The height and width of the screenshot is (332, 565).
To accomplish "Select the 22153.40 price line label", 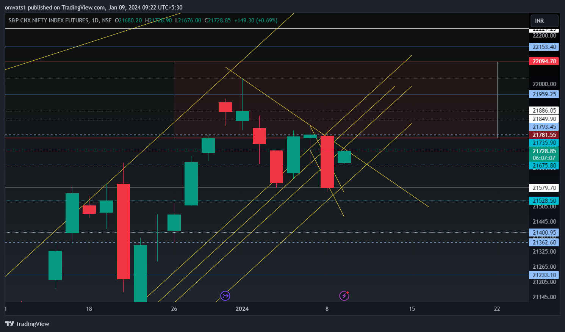I will coord(544,47).
